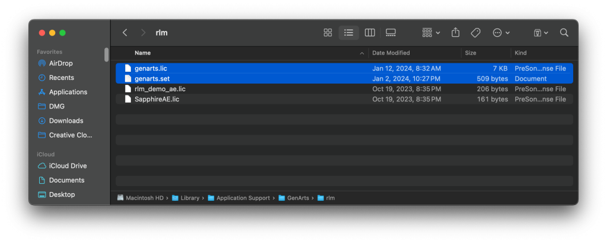Click the genarts.lic file icon
The width and height of the screenshot is (607, 243).
(128, 69)
